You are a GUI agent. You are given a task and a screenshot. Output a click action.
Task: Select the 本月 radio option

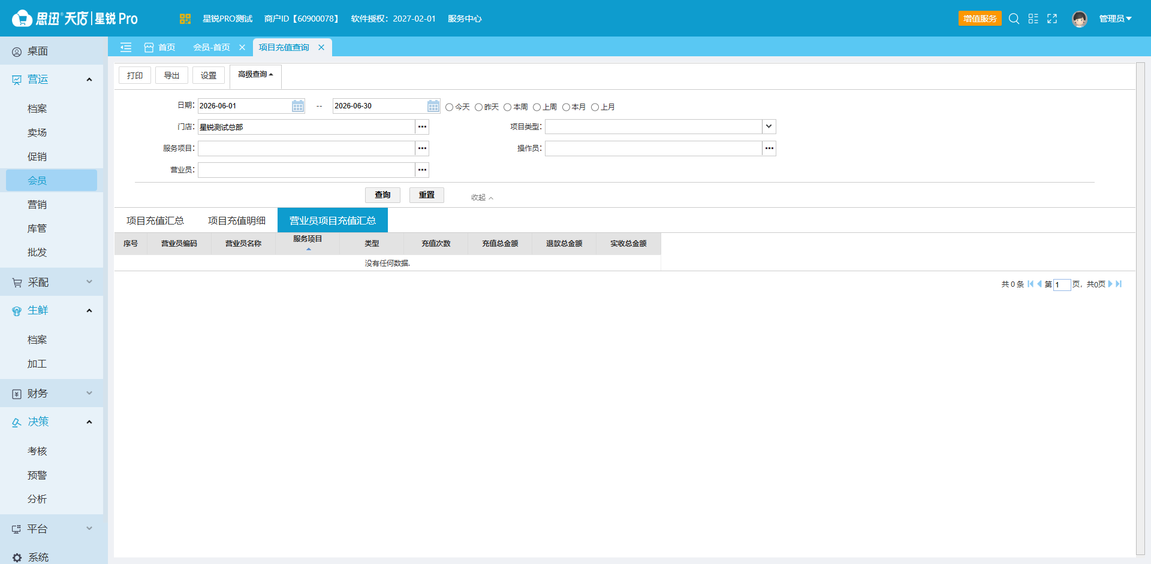pos(566,107)
